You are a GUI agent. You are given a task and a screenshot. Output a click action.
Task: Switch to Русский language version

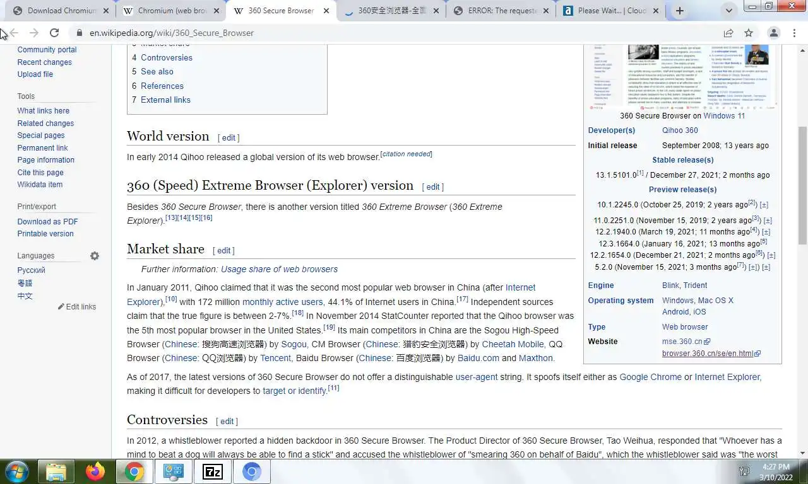click(x=32, y=270)
